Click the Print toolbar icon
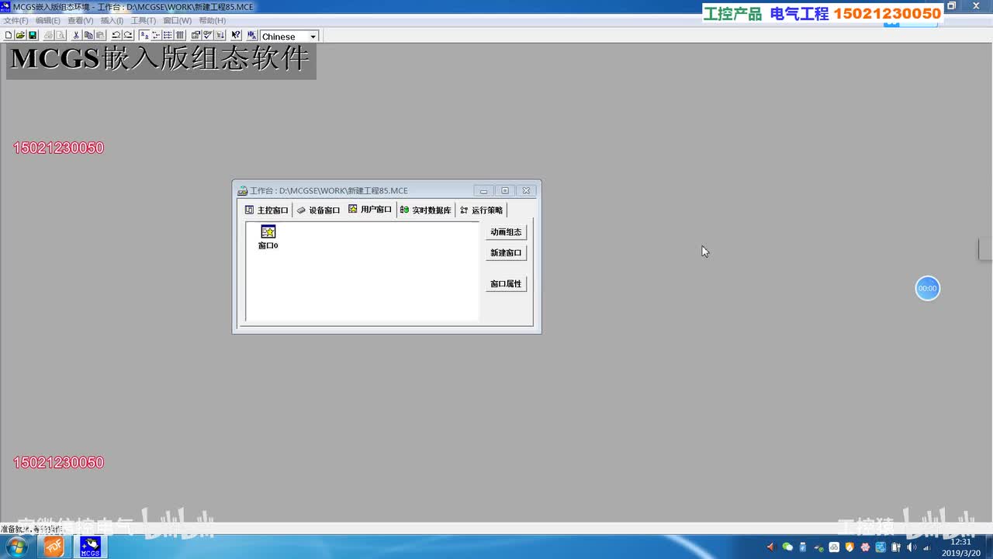993x559 pixels. [x=49, y=36]
